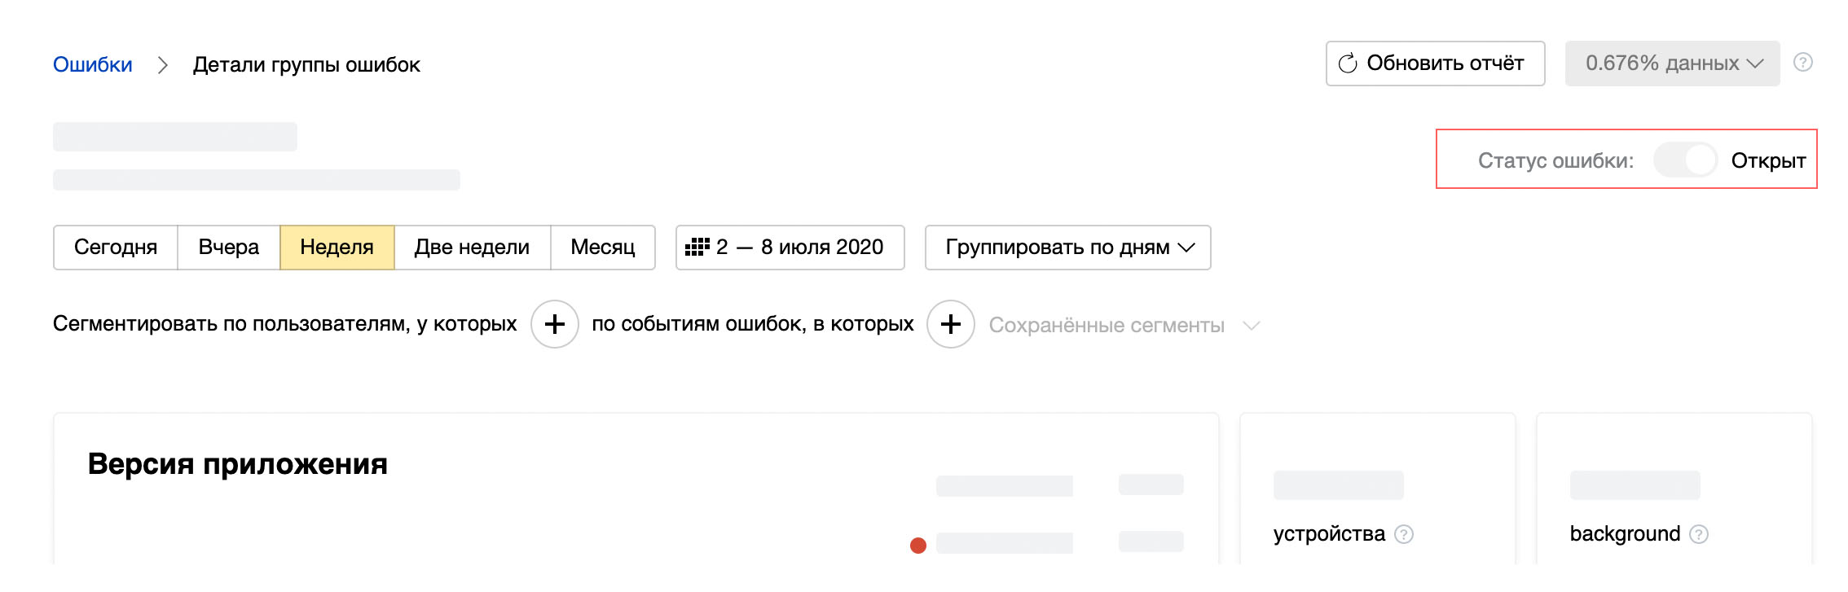Click the red legend dot in version chart

pos(918,546)
